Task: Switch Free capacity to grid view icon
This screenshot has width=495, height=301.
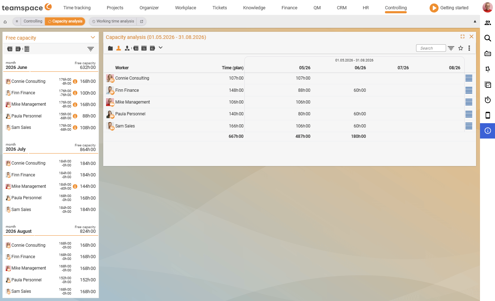Action: [27, 49]
